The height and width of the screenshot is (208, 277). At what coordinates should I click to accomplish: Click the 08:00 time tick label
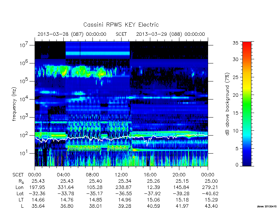coord(92,175)
